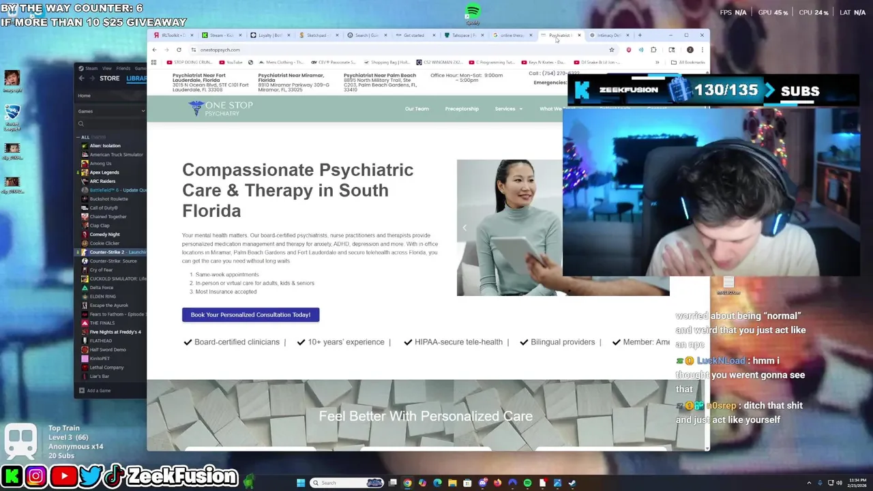Show more bookmarks with the chevron
Image resolution: width=873 pixels, height=491 pixels.
(x=657, y=62)
